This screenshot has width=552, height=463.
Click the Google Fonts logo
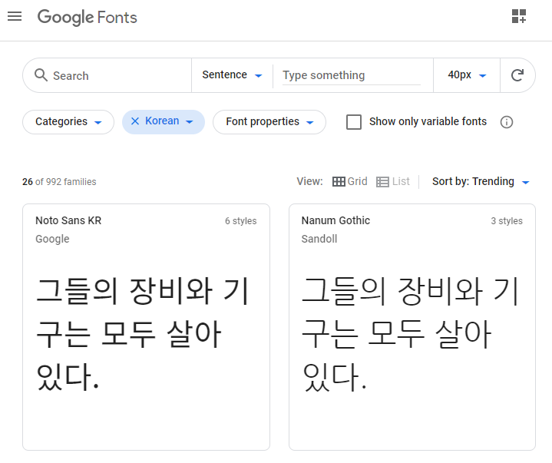(x=88, y=17)
